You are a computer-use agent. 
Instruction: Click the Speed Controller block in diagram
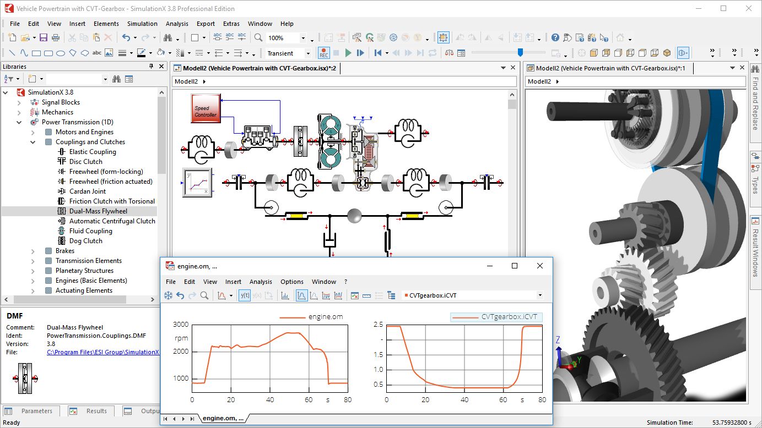tap(206, 108)
